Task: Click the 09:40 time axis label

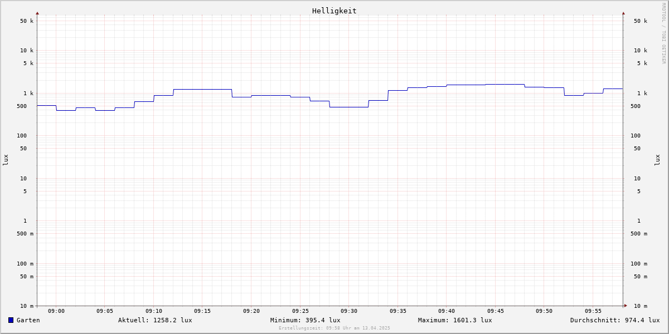Action: click(x=447, y=311)
